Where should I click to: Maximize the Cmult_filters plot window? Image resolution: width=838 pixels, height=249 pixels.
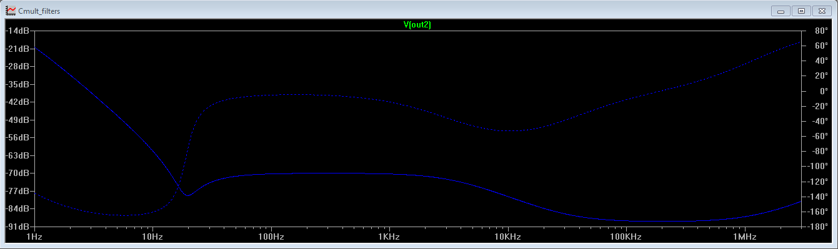[x=801, y=11]
